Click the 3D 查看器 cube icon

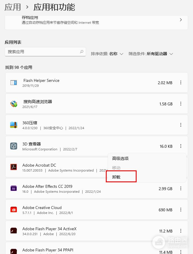coord(14,146)
